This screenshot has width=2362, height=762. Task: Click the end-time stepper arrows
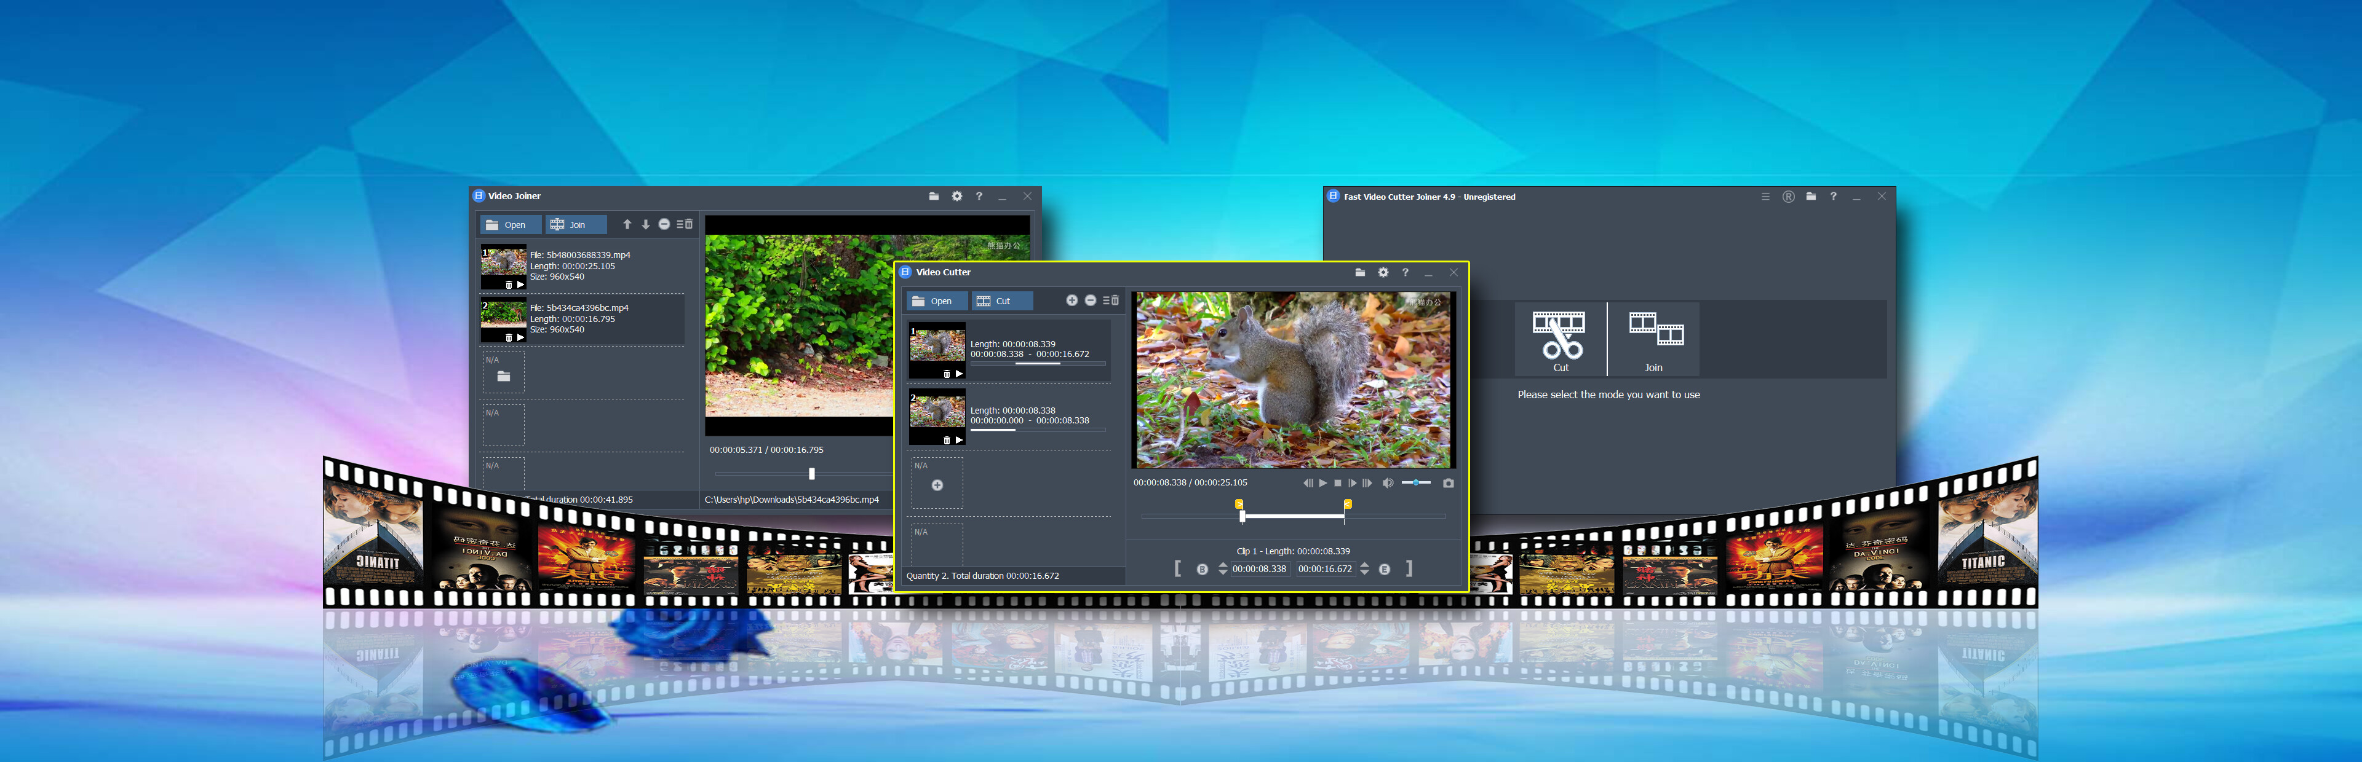click(1364, 569)
